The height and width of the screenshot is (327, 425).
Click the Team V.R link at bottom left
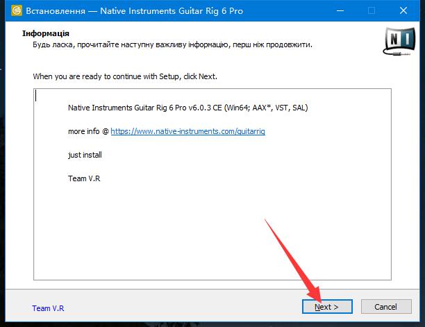[x=48, y=308]
